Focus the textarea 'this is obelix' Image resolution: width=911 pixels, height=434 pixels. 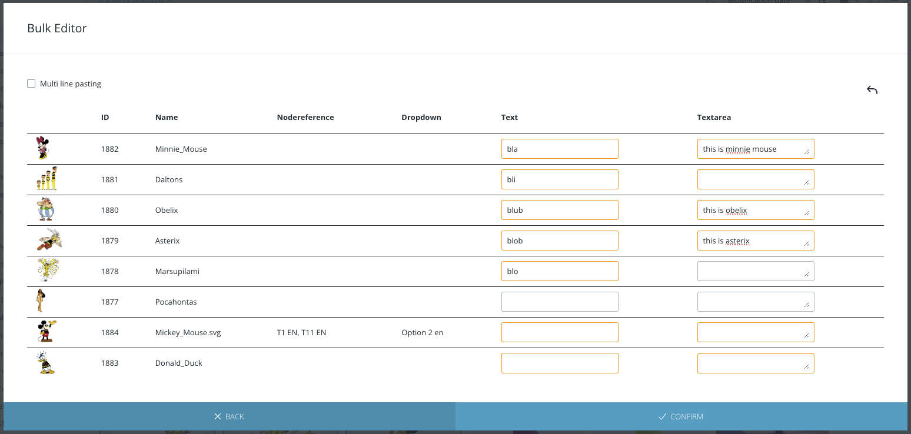756,210
